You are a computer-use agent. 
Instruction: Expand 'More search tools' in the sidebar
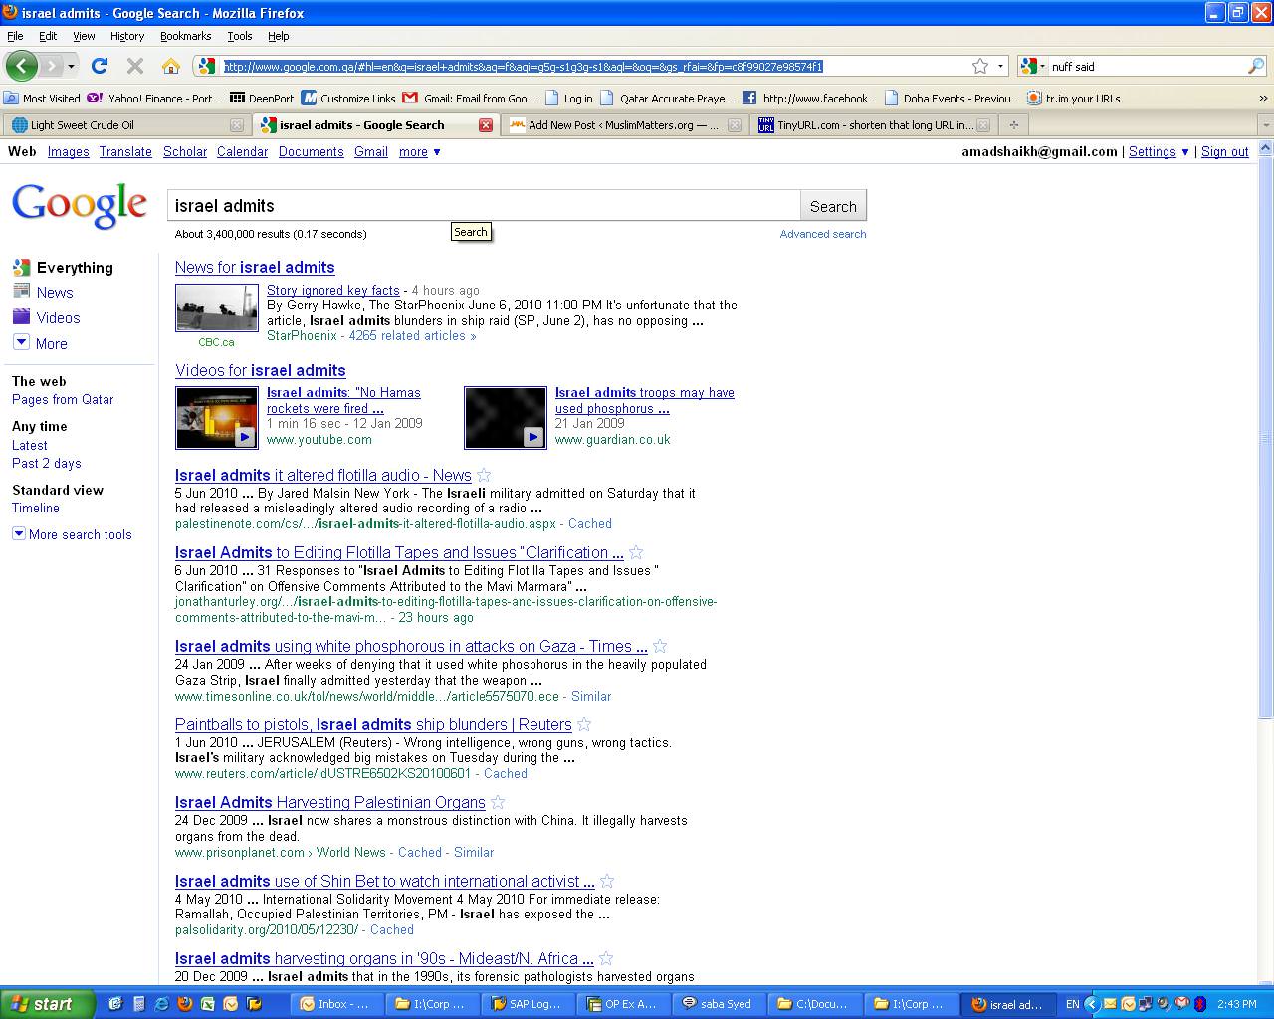click(19, 534)
